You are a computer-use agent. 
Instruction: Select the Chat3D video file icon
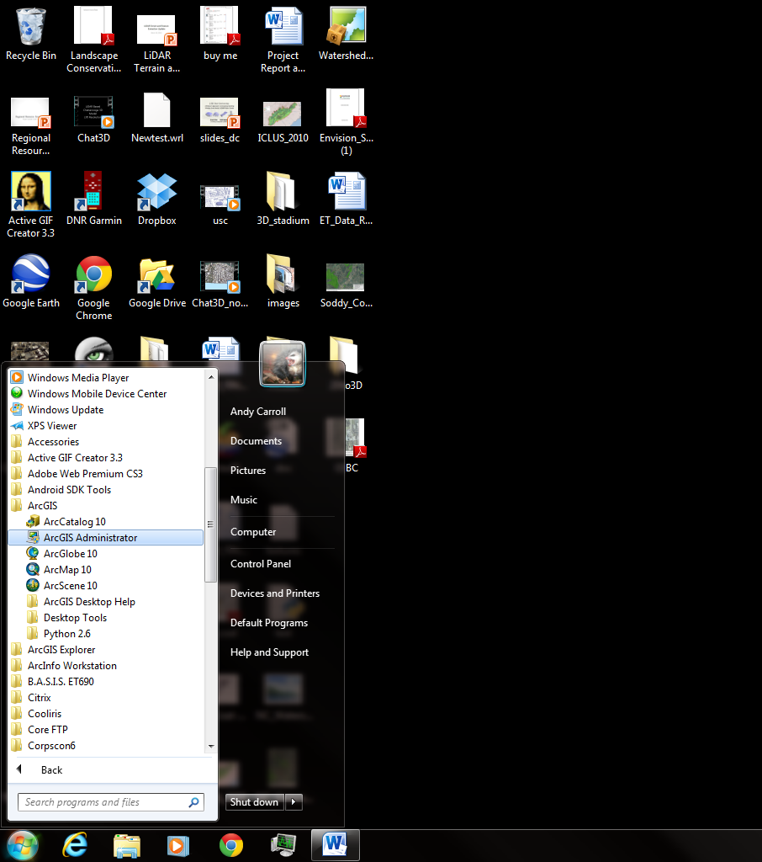[94, 120]
